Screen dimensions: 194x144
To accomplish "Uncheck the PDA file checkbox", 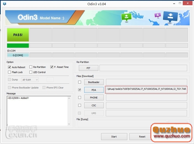I will click(x=80, y=90).
